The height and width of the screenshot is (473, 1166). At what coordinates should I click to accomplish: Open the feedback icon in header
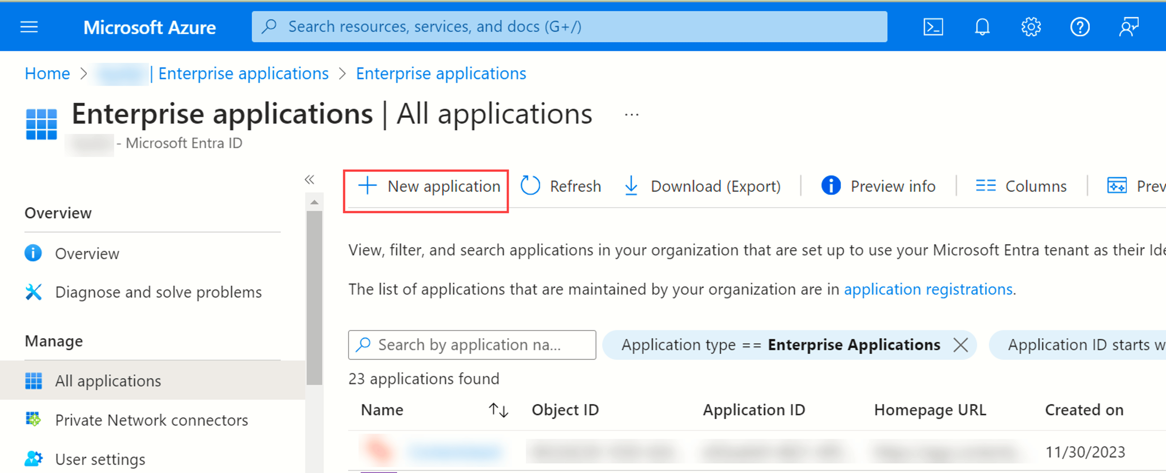click(1129, 27)
